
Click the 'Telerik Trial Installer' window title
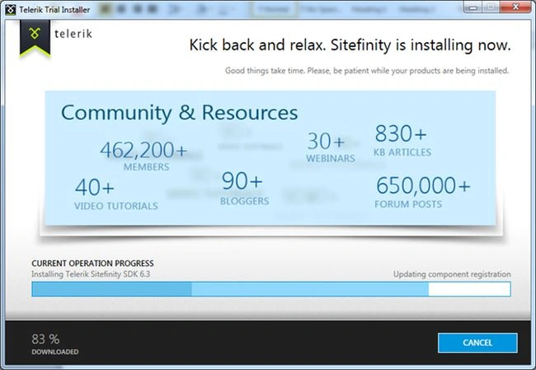[x=54, y=10]
